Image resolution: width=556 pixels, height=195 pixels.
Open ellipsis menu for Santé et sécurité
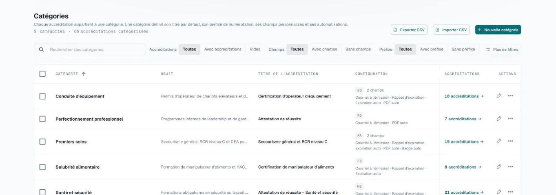pos(510,192)
